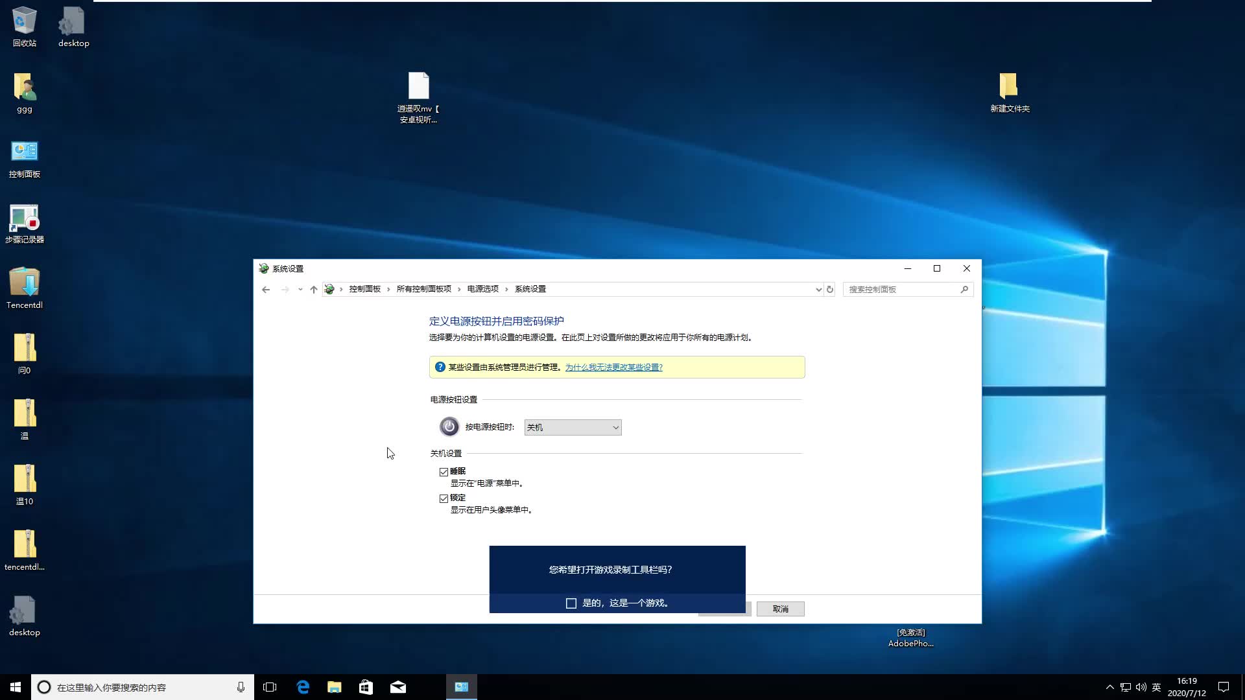Select the tencentdl... zip archive icon

tap(24, 551)
